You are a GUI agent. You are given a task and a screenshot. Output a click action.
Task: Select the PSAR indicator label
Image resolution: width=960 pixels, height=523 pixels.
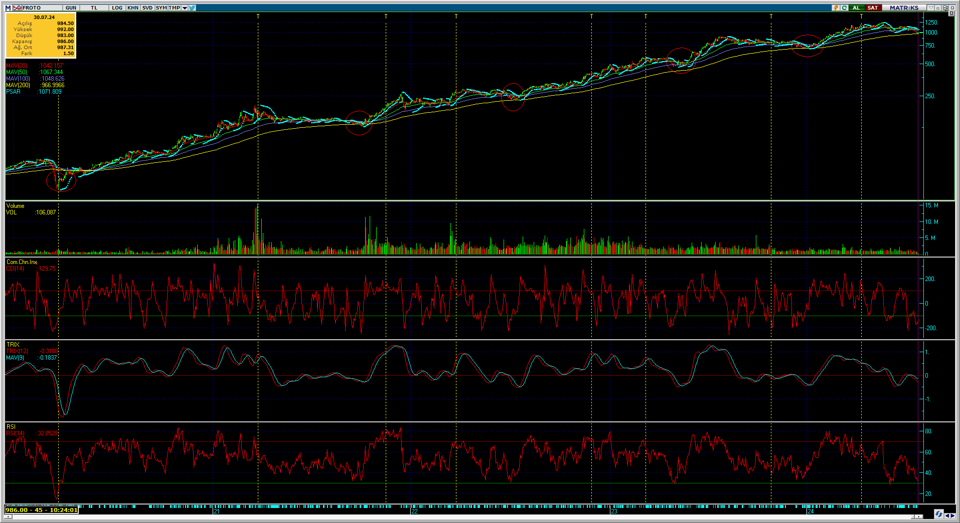[x=13, y=92]
